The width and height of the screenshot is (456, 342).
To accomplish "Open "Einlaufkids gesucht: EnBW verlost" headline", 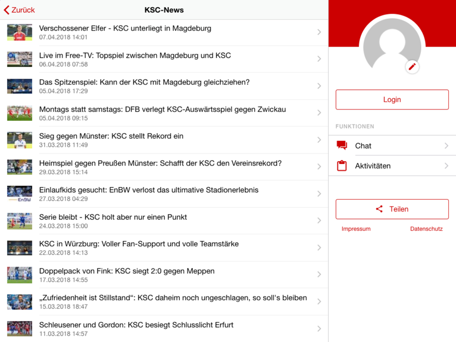I will 149,190.
